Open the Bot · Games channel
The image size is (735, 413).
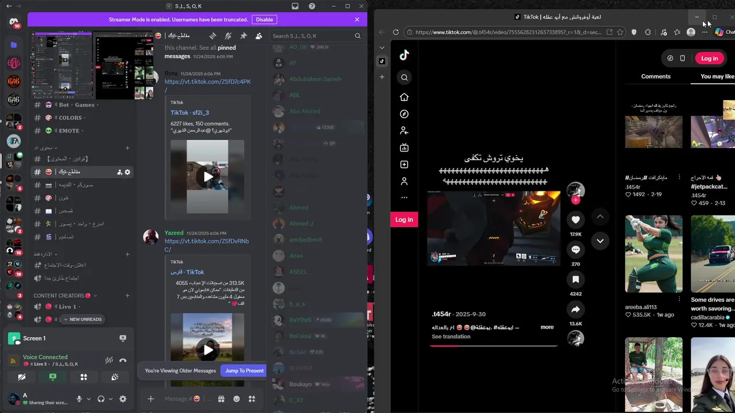pyautogui.click(x=82, y=105)
